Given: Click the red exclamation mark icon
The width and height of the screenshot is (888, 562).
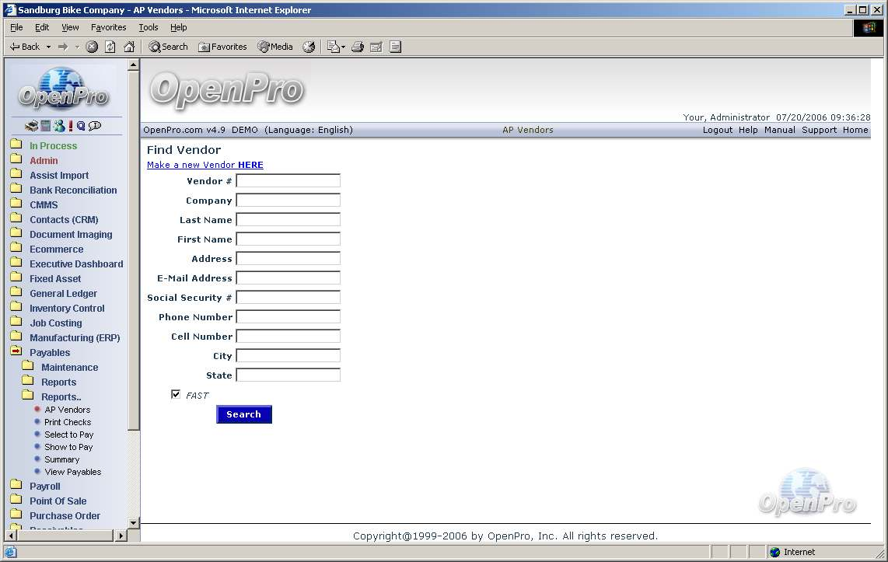Looking at the screenshot, I should 71,126.
